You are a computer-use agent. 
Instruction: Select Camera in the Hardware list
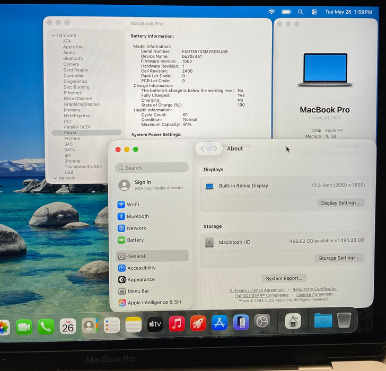click(71, 64)
